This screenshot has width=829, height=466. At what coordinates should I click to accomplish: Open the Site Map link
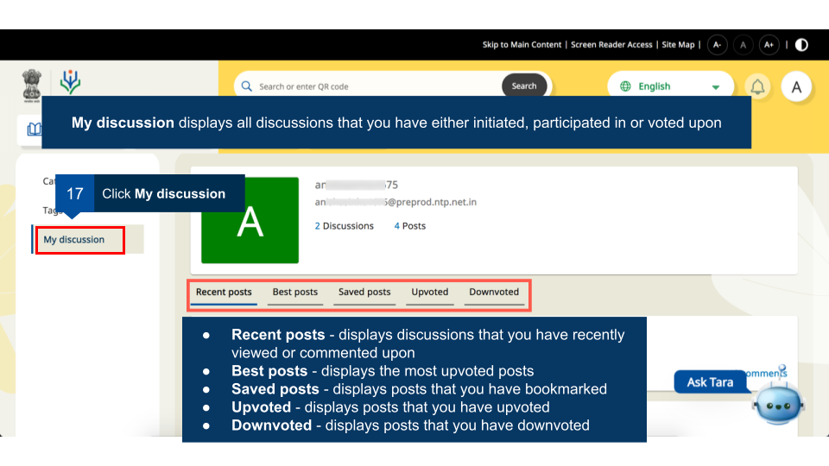(x=678, y=45)
